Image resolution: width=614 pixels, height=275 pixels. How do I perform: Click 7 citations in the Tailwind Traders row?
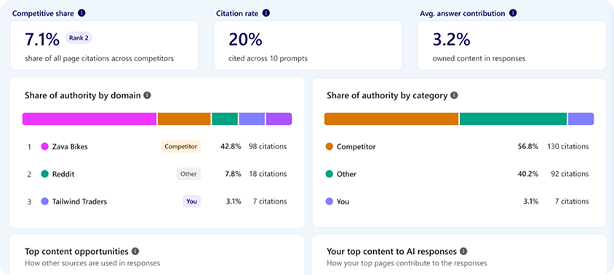pos(270,202)
